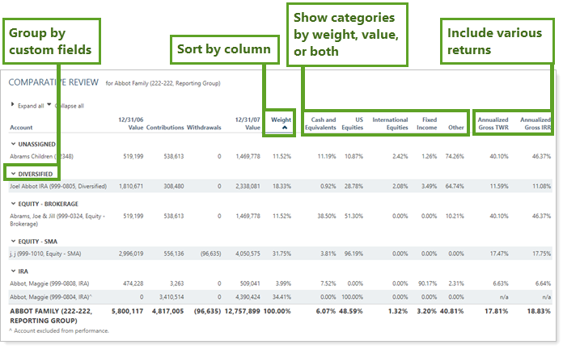Sort by International Equities column
563x349 pixels.
pos(390,124)
